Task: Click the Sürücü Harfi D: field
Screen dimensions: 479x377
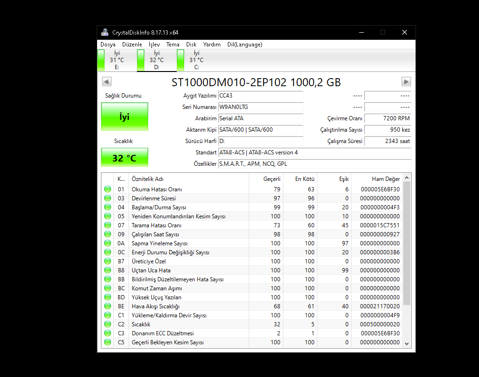Action: click(261, 141)
